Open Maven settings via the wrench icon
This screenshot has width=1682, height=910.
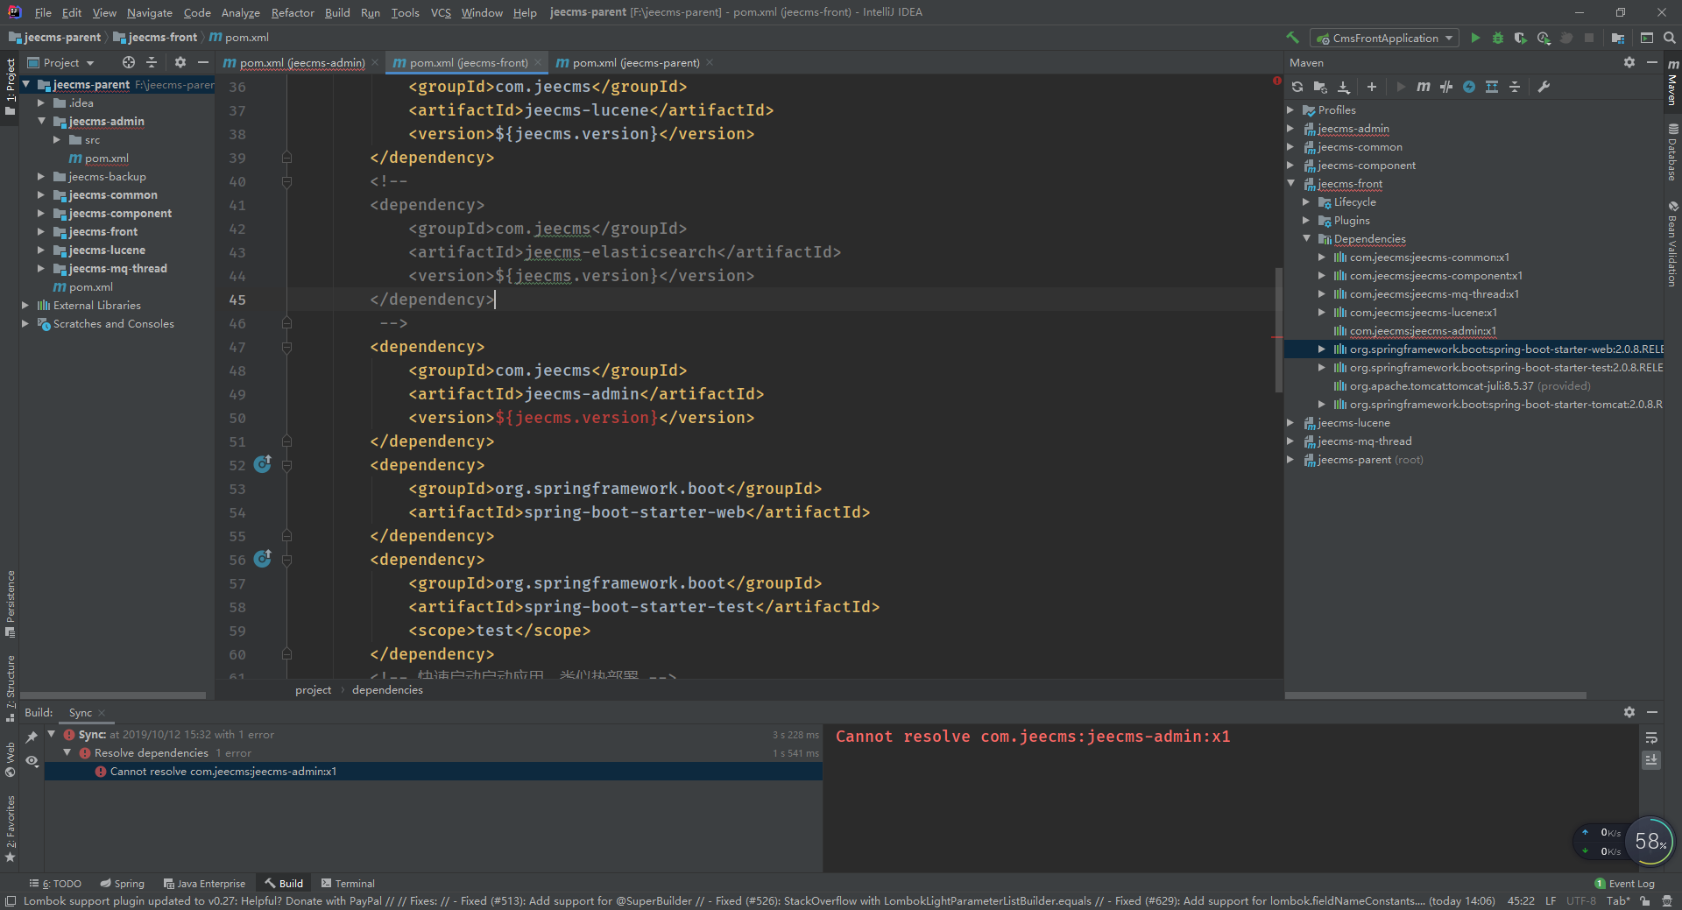click(x=1544, y=87)
